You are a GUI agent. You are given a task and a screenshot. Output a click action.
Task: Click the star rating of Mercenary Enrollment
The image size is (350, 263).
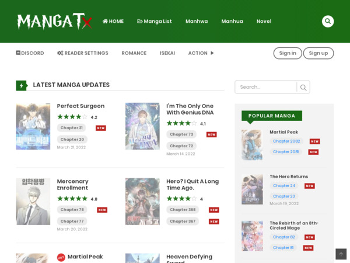72,199
